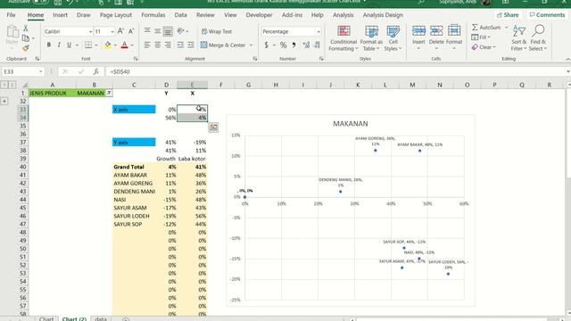
Task: Open the MAKANAN filter dropdown in B1
Action: (x=109, y=93)
